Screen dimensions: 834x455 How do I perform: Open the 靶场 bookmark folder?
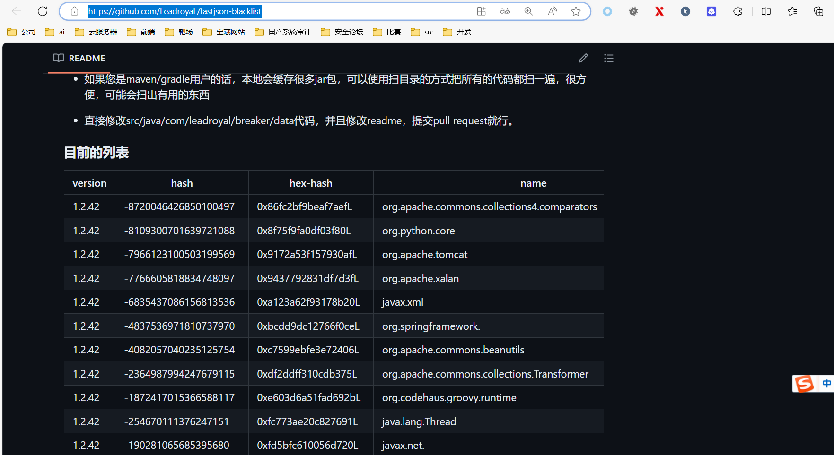click(x=179, y=32)
